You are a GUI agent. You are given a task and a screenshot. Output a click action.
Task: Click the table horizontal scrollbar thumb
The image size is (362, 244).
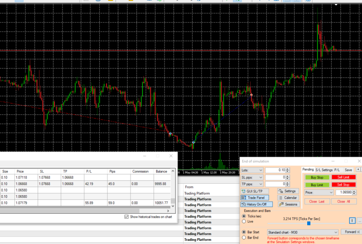point(70,211)
